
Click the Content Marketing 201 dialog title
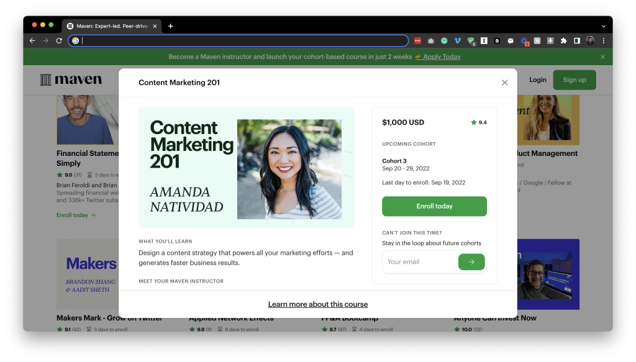[x=179, y=83]
